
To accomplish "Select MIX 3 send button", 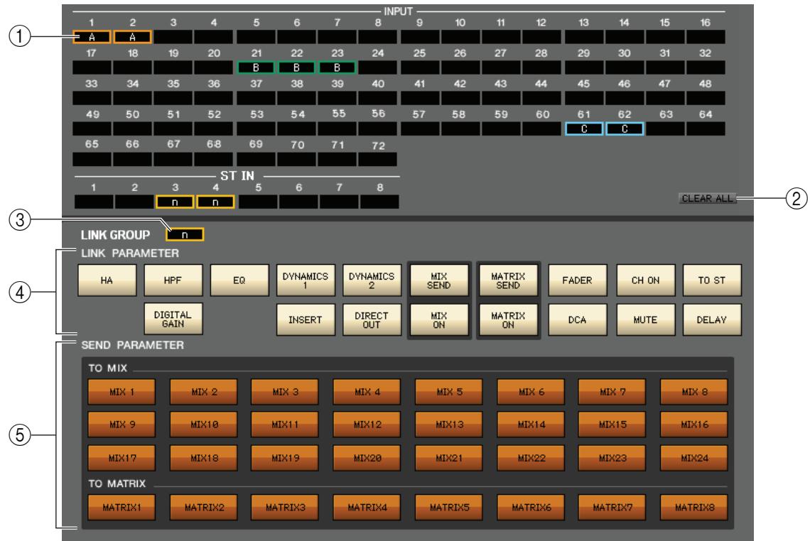I will pos(285,392).
